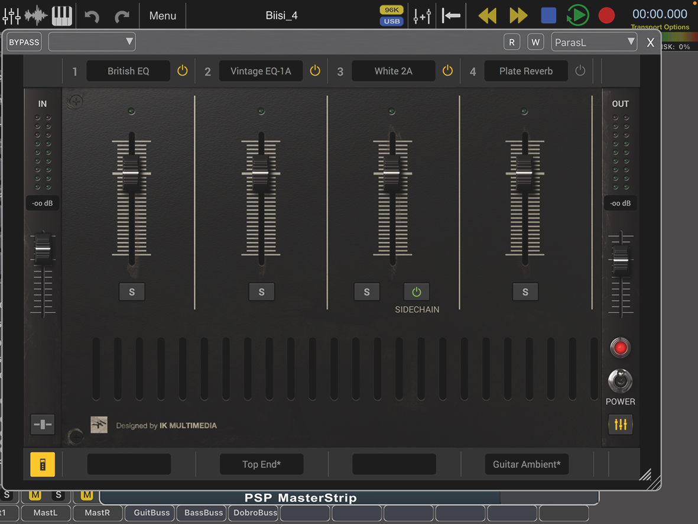Open the ParasL channel dropdown

point(594,43)
